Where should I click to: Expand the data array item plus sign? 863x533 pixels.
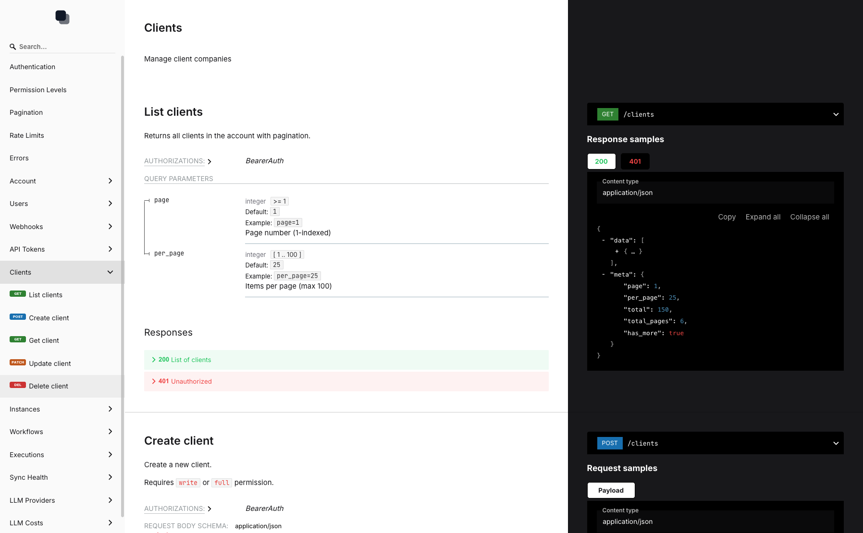pos(617,252)
